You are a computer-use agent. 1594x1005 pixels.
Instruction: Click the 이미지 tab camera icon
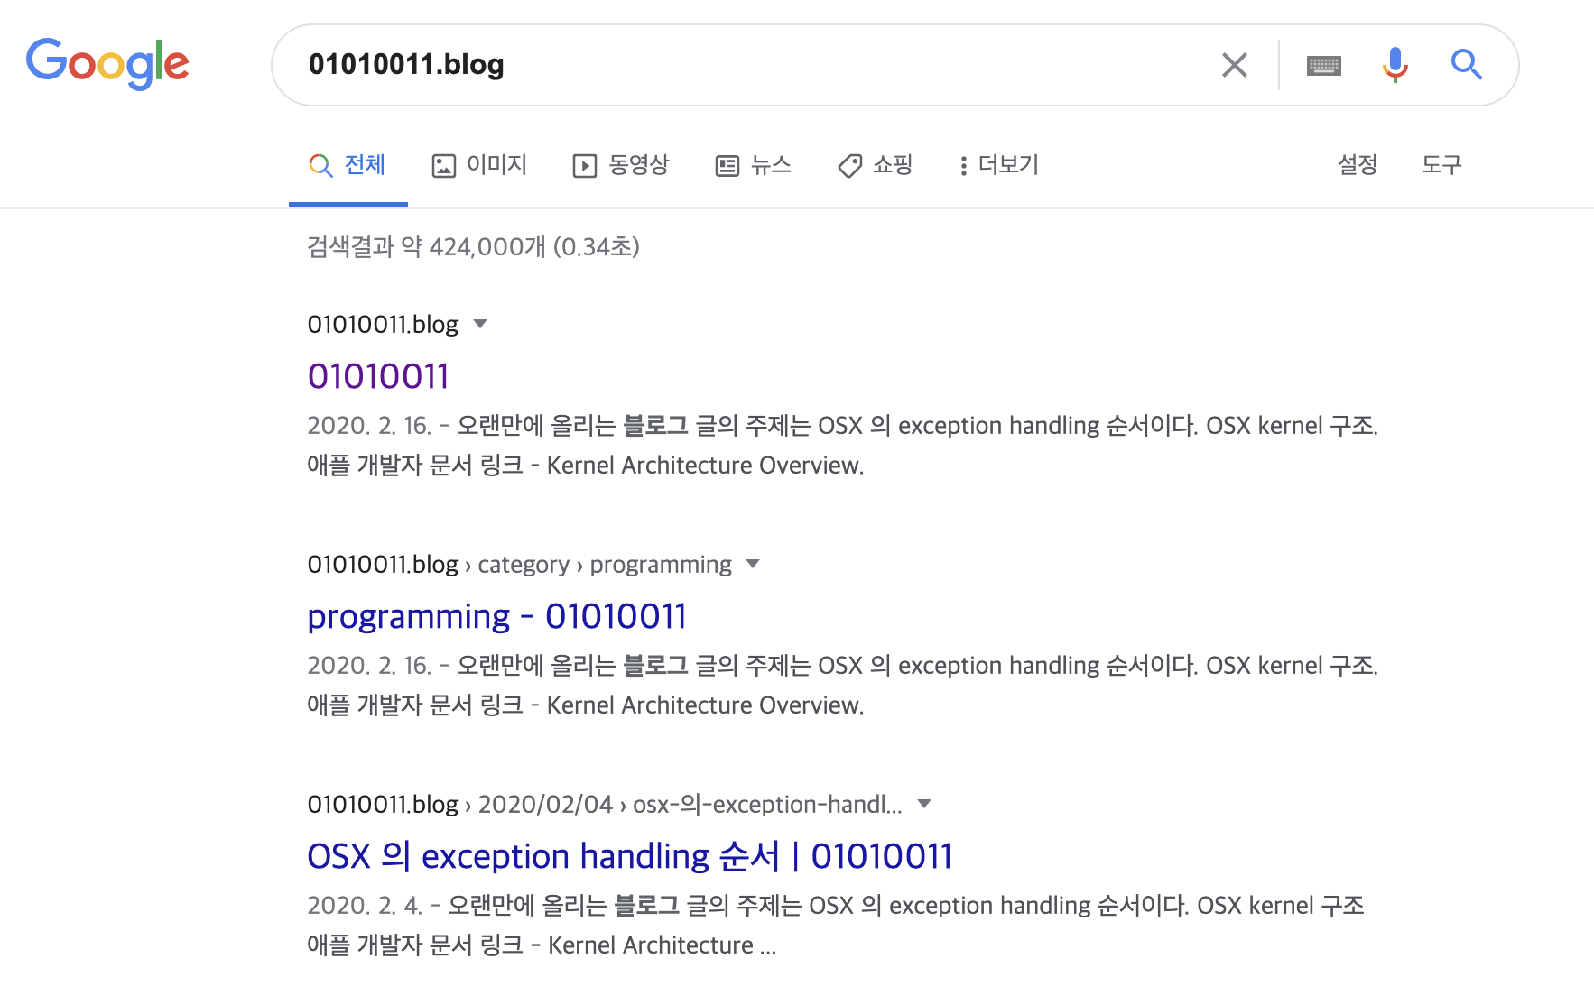pos(444,165)
